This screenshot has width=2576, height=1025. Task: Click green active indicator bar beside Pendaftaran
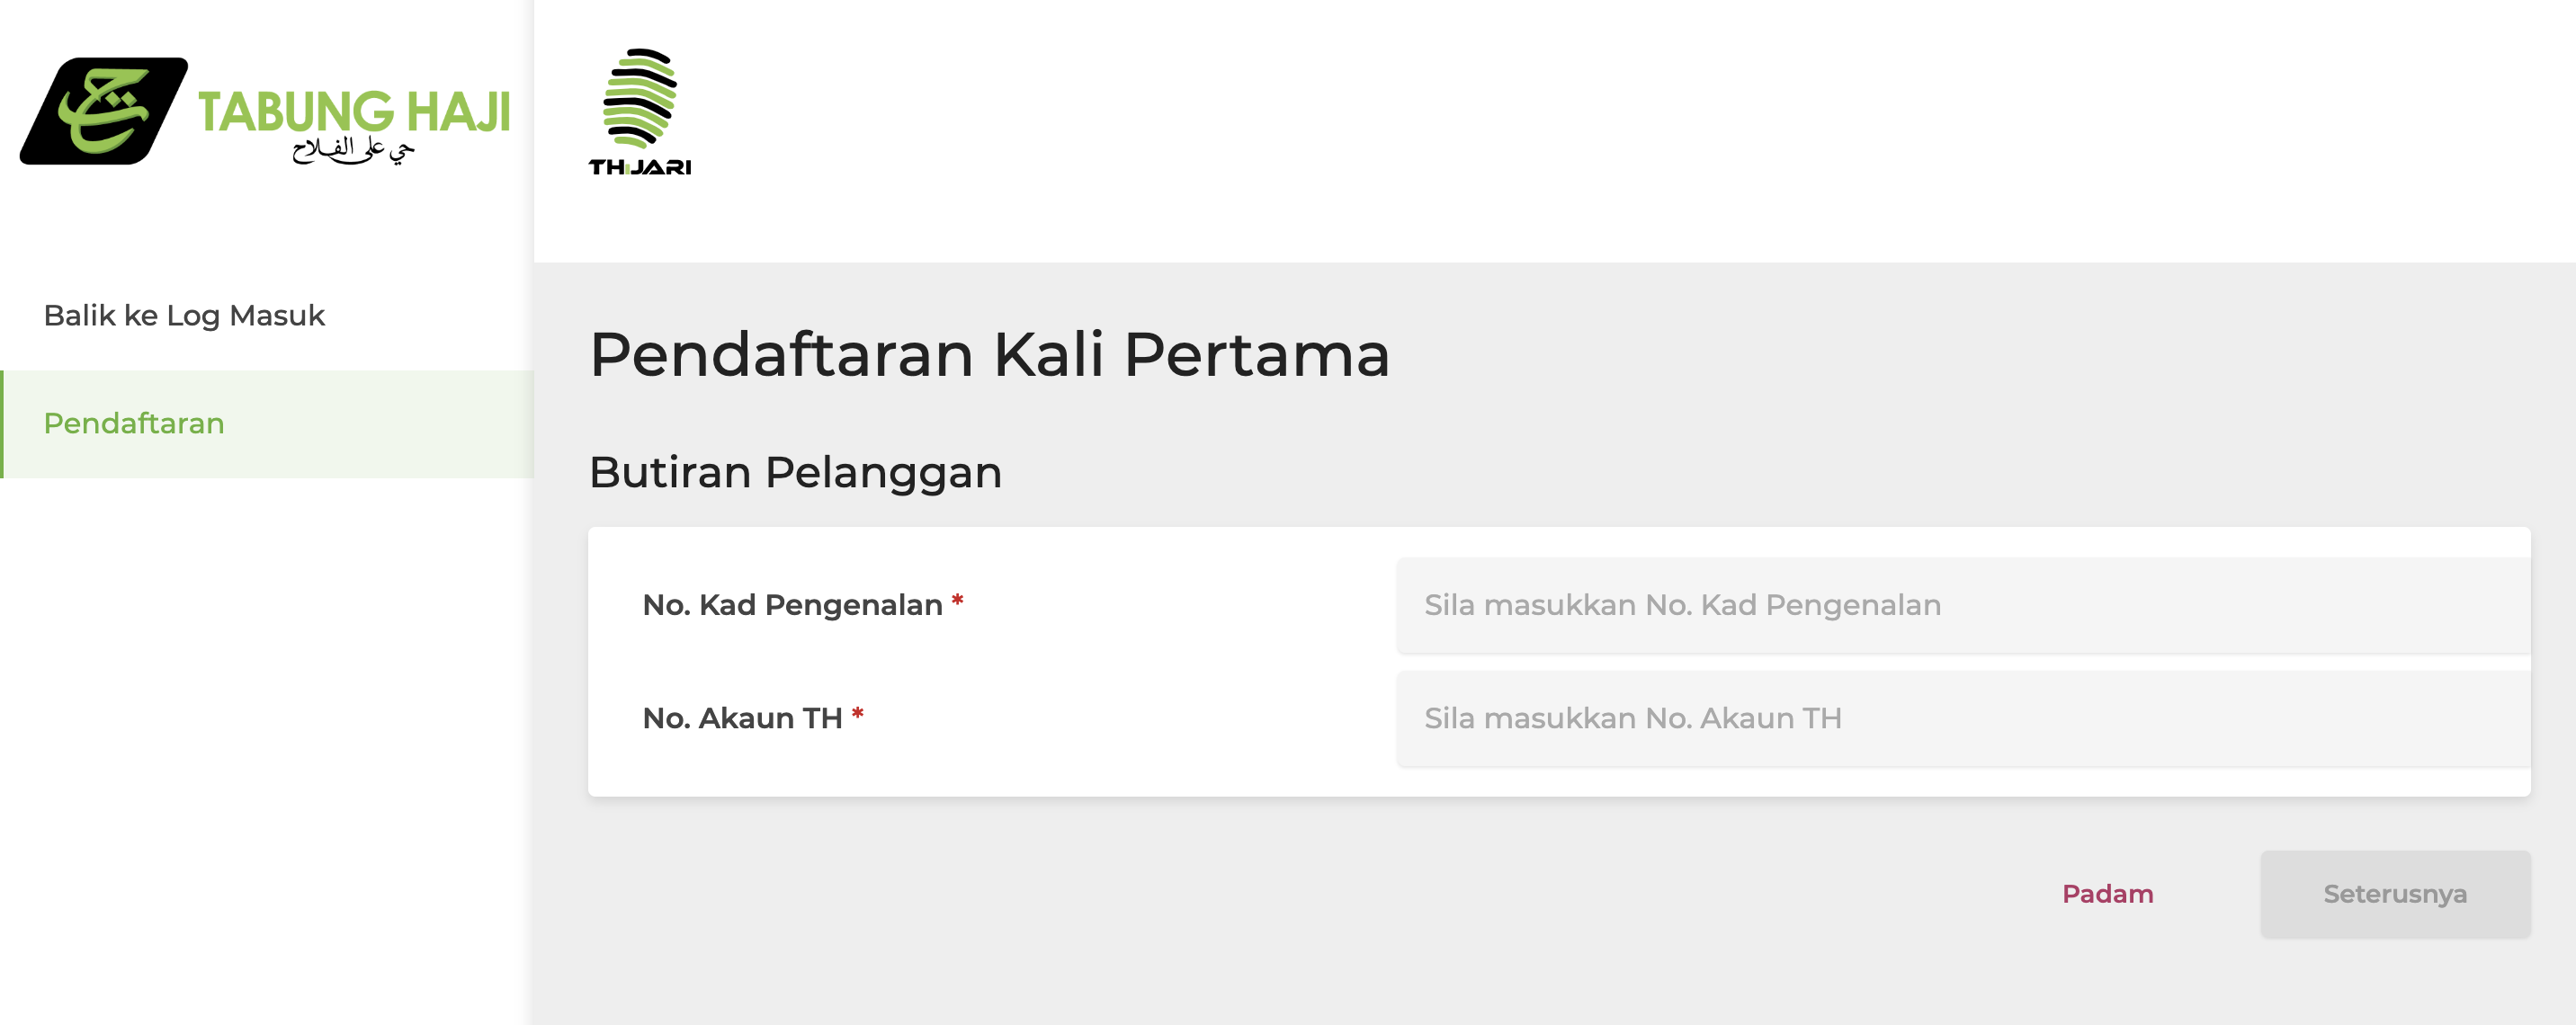click(2, 424)
